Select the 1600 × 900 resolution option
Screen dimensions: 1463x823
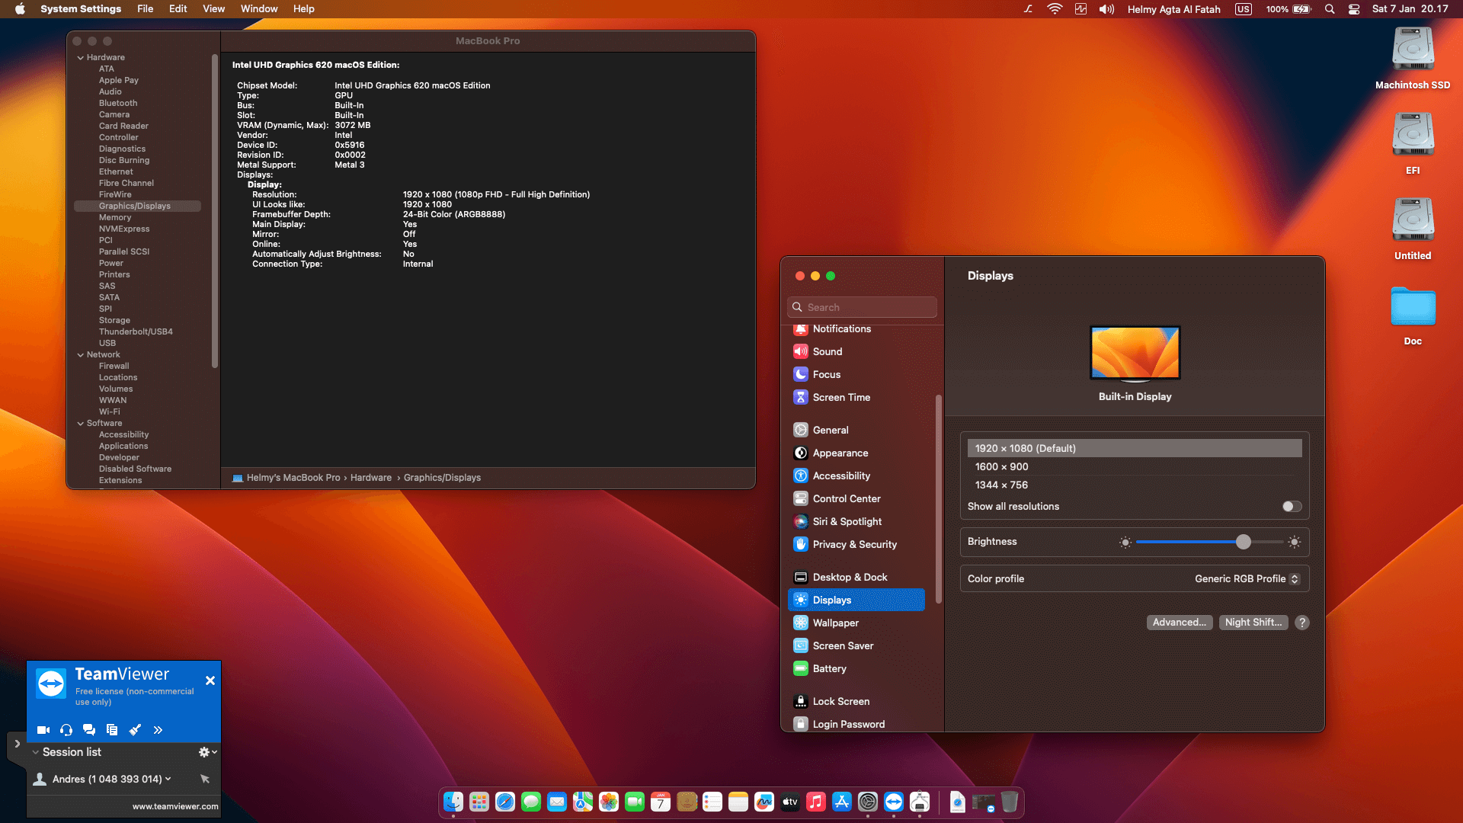1002,466
